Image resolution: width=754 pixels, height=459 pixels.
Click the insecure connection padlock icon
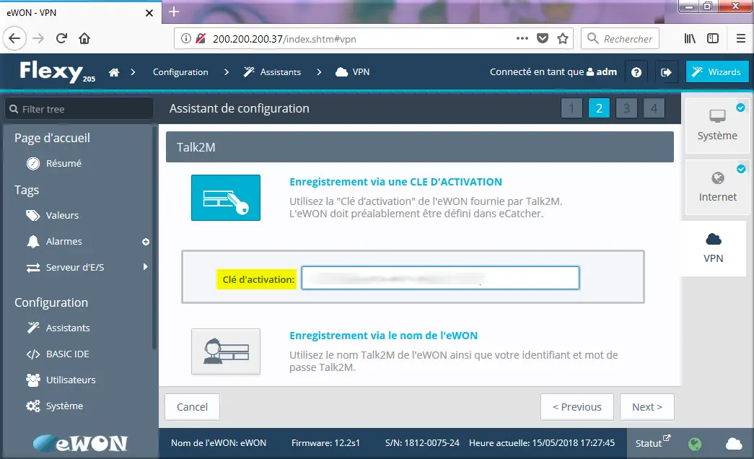(x=201, y=38)
